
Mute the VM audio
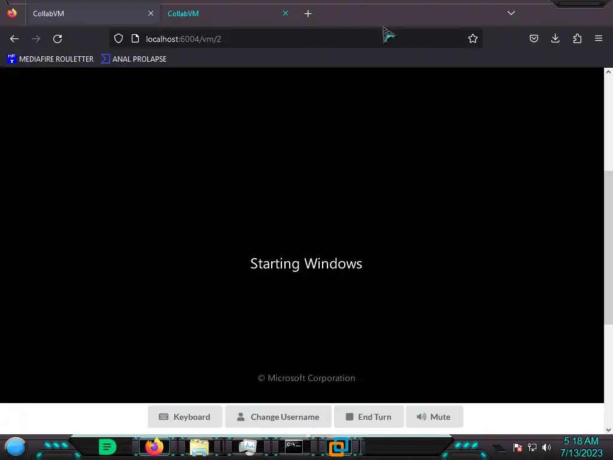(435, 417)
